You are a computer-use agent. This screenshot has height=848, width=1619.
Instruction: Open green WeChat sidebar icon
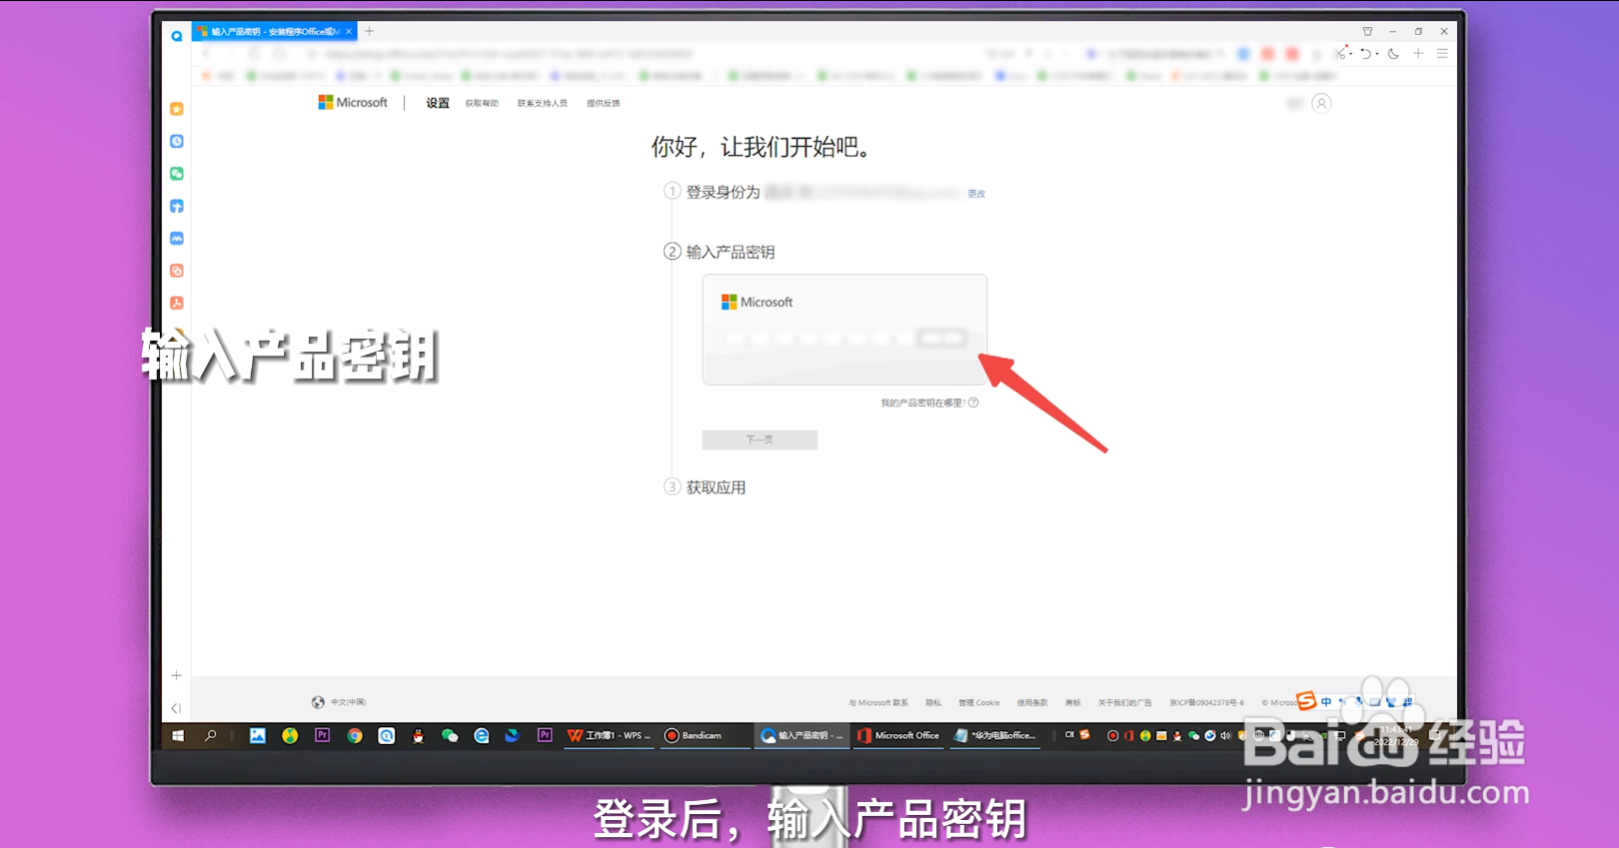177,174
